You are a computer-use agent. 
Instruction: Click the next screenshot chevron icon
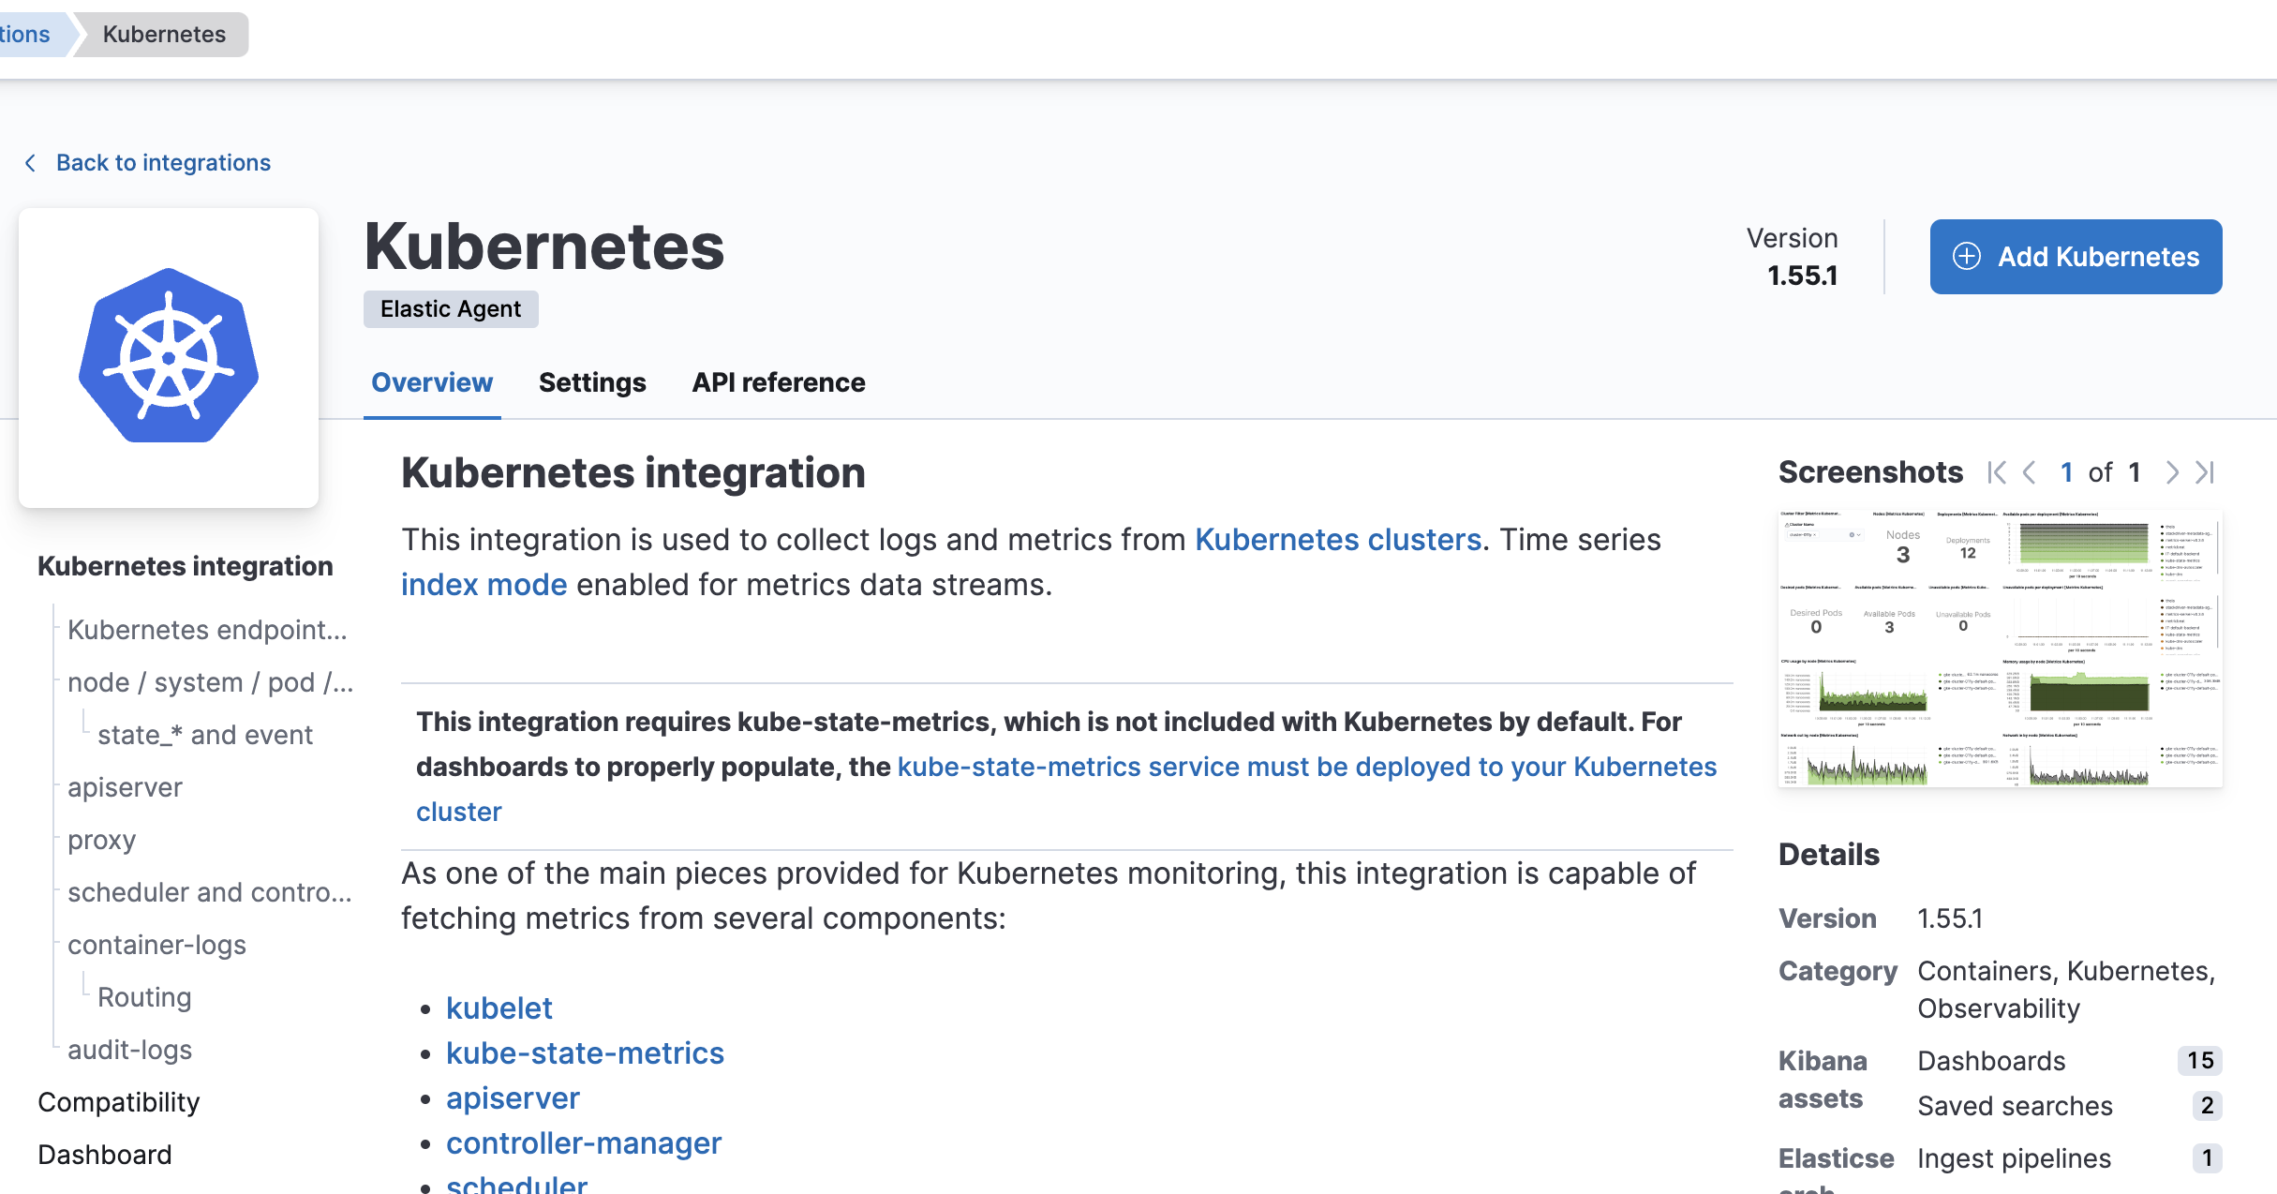tap(2172, 472)
